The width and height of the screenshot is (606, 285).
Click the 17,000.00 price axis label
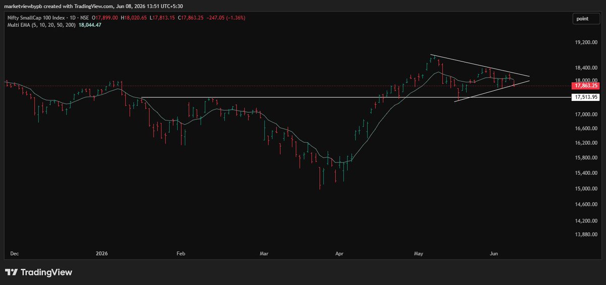(587, 115)
